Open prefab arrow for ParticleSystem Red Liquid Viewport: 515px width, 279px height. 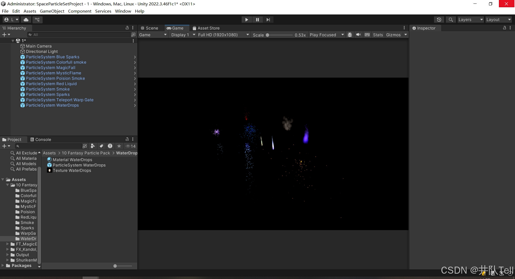tap(135, 84)
